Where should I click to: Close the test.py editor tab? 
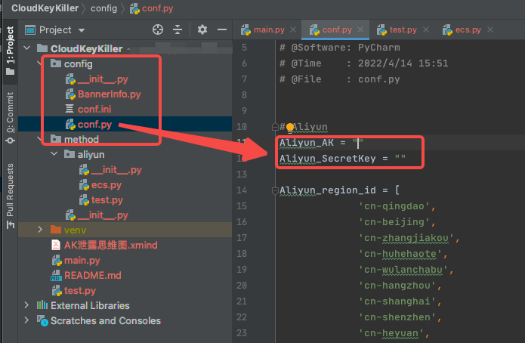click(x=426, y=29)
